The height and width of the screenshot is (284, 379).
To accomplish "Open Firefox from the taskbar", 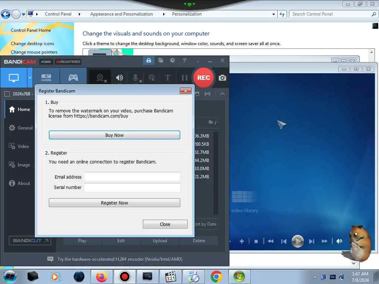I will click(102, 277).
